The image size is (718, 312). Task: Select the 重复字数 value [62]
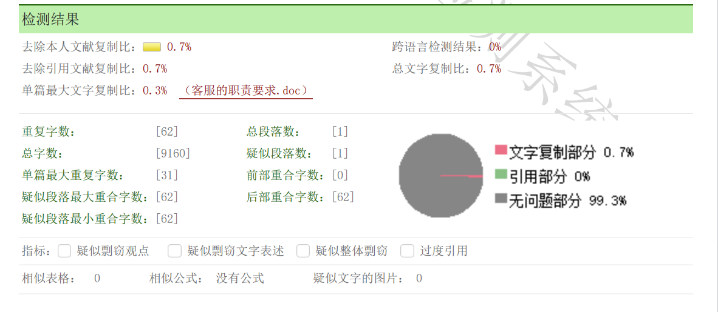(x=166, y=132)
